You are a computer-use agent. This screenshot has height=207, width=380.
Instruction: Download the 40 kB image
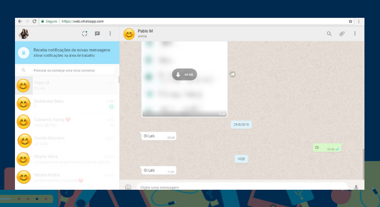184,75
